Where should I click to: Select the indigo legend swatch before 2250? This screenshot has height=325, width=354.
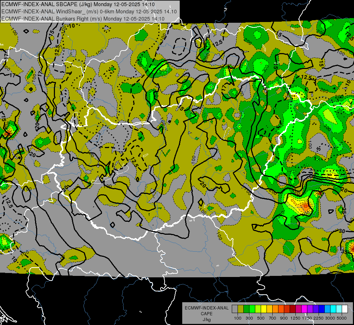316,309
